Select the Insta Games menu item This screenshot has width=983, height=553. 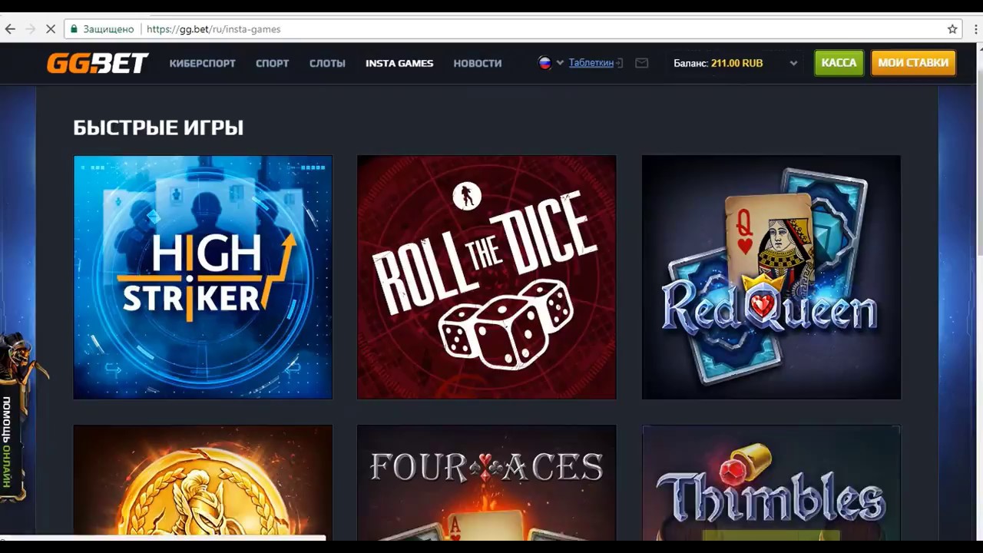click(x=399, y=63)
